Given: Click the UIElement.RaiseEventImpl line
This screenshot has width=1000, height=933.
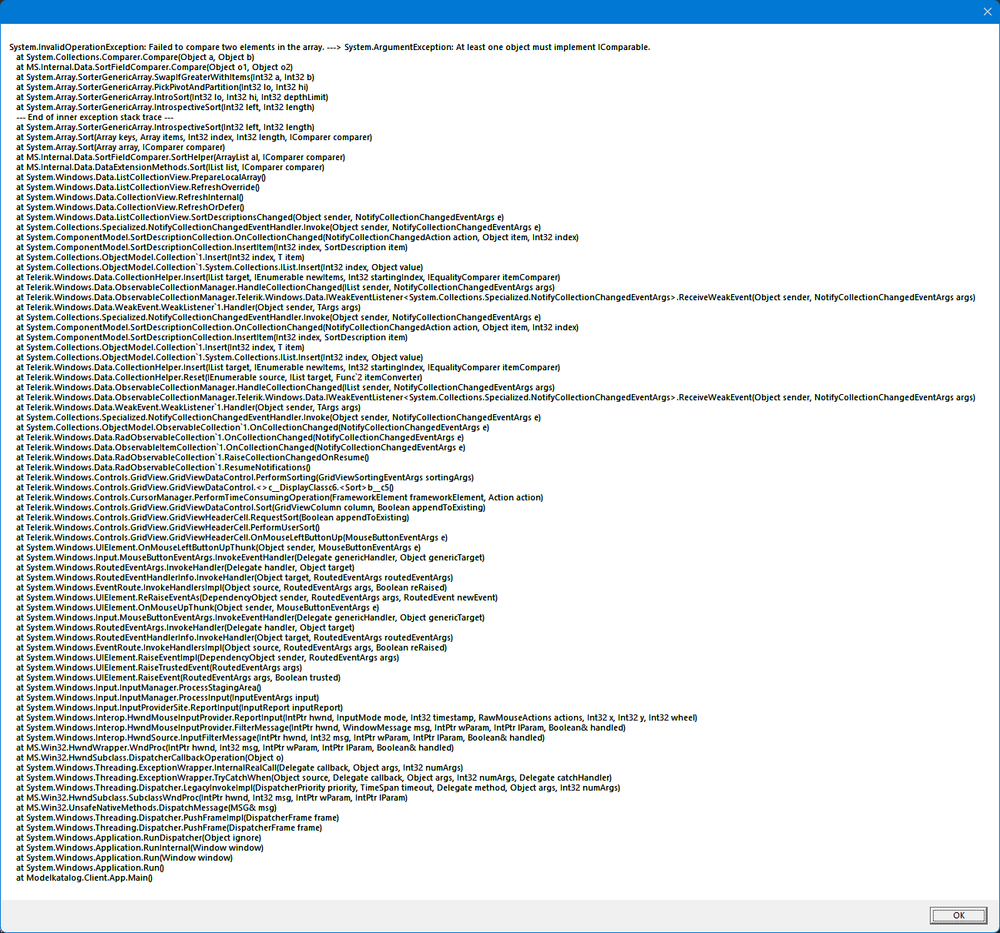Looking at the screenshot, I should pyautogui.click(x=208, y=657).
